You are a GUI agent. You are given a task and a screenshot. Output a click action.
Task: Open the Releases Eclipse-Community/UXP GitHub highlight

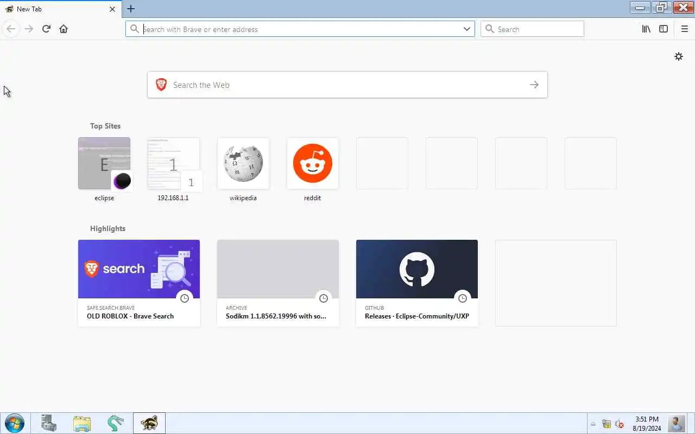pos(417,283)
